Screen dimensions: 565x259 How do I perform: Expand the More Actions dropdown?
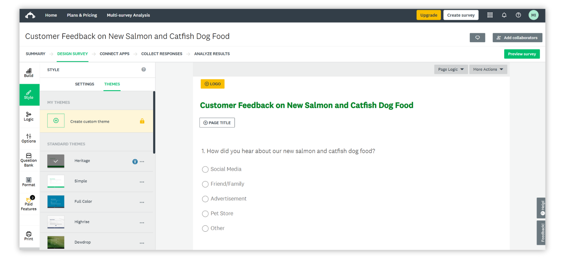488,69
